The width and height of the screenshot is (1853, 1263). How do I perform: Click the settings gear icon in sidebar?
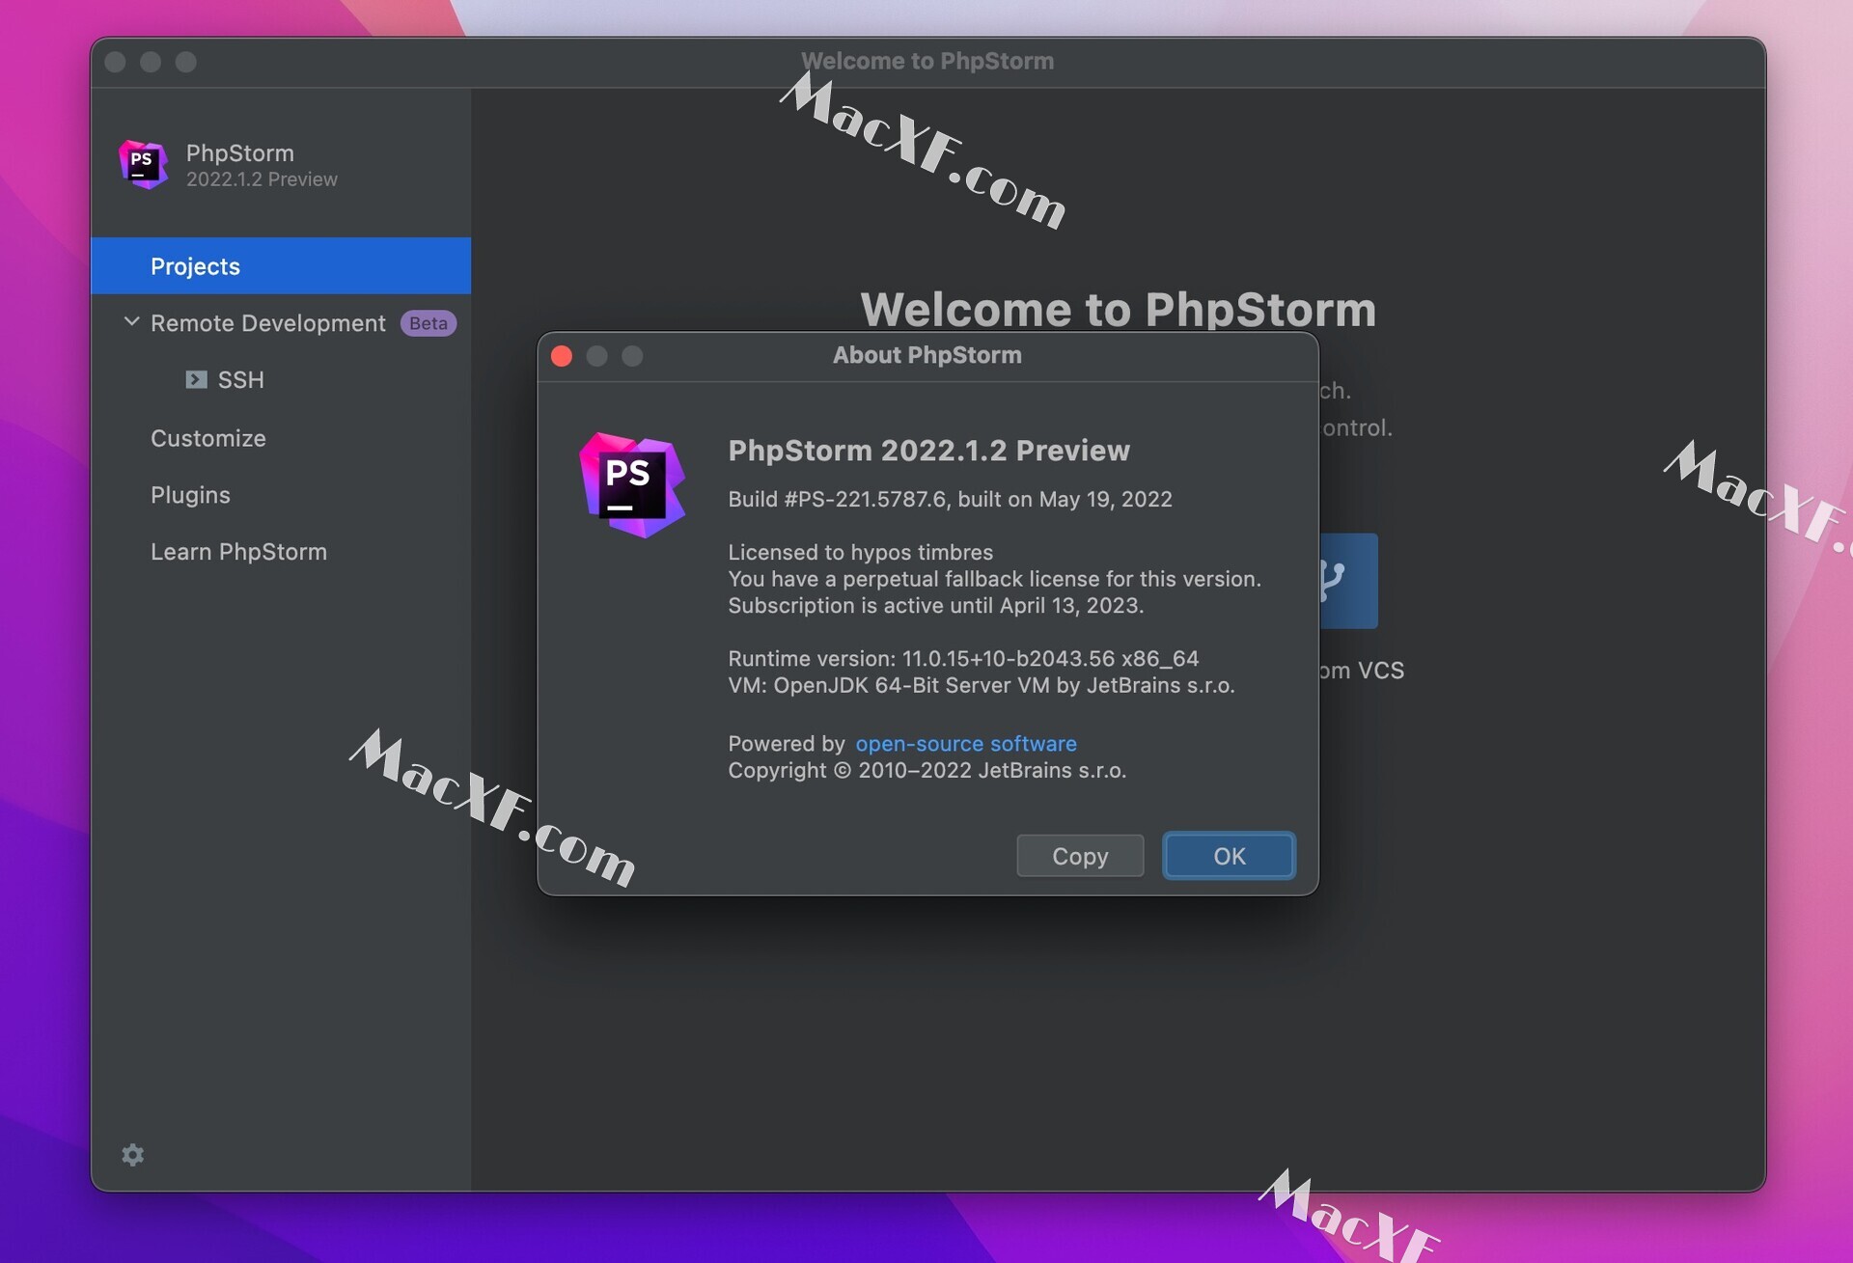pos(133,1155)
